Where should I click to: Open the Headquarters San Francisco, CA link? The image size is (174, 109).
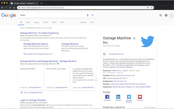(120, 81)
